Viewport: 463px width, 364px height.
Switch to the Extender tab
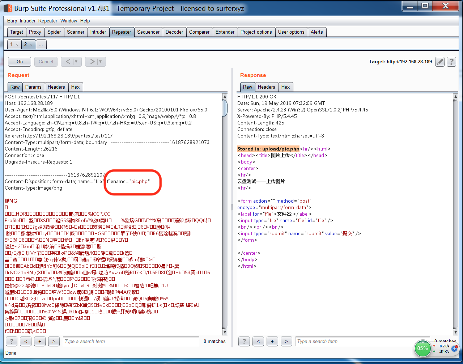[225, 32]
